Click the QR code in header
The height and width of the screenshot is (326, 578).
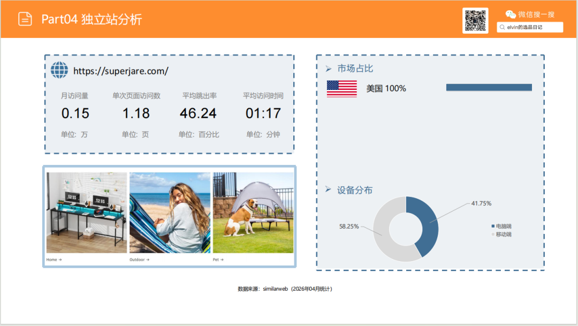[x=475, y=20]
